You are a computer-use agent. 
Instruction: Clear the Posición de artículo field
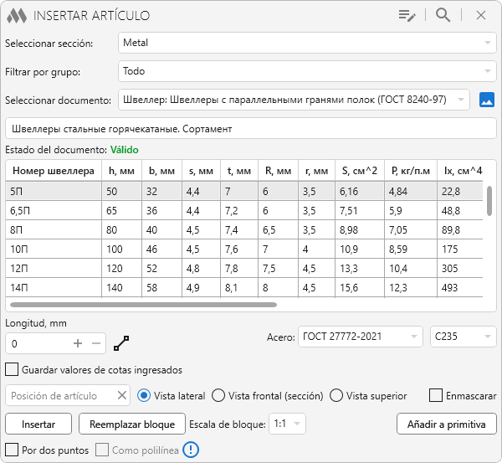121,395
